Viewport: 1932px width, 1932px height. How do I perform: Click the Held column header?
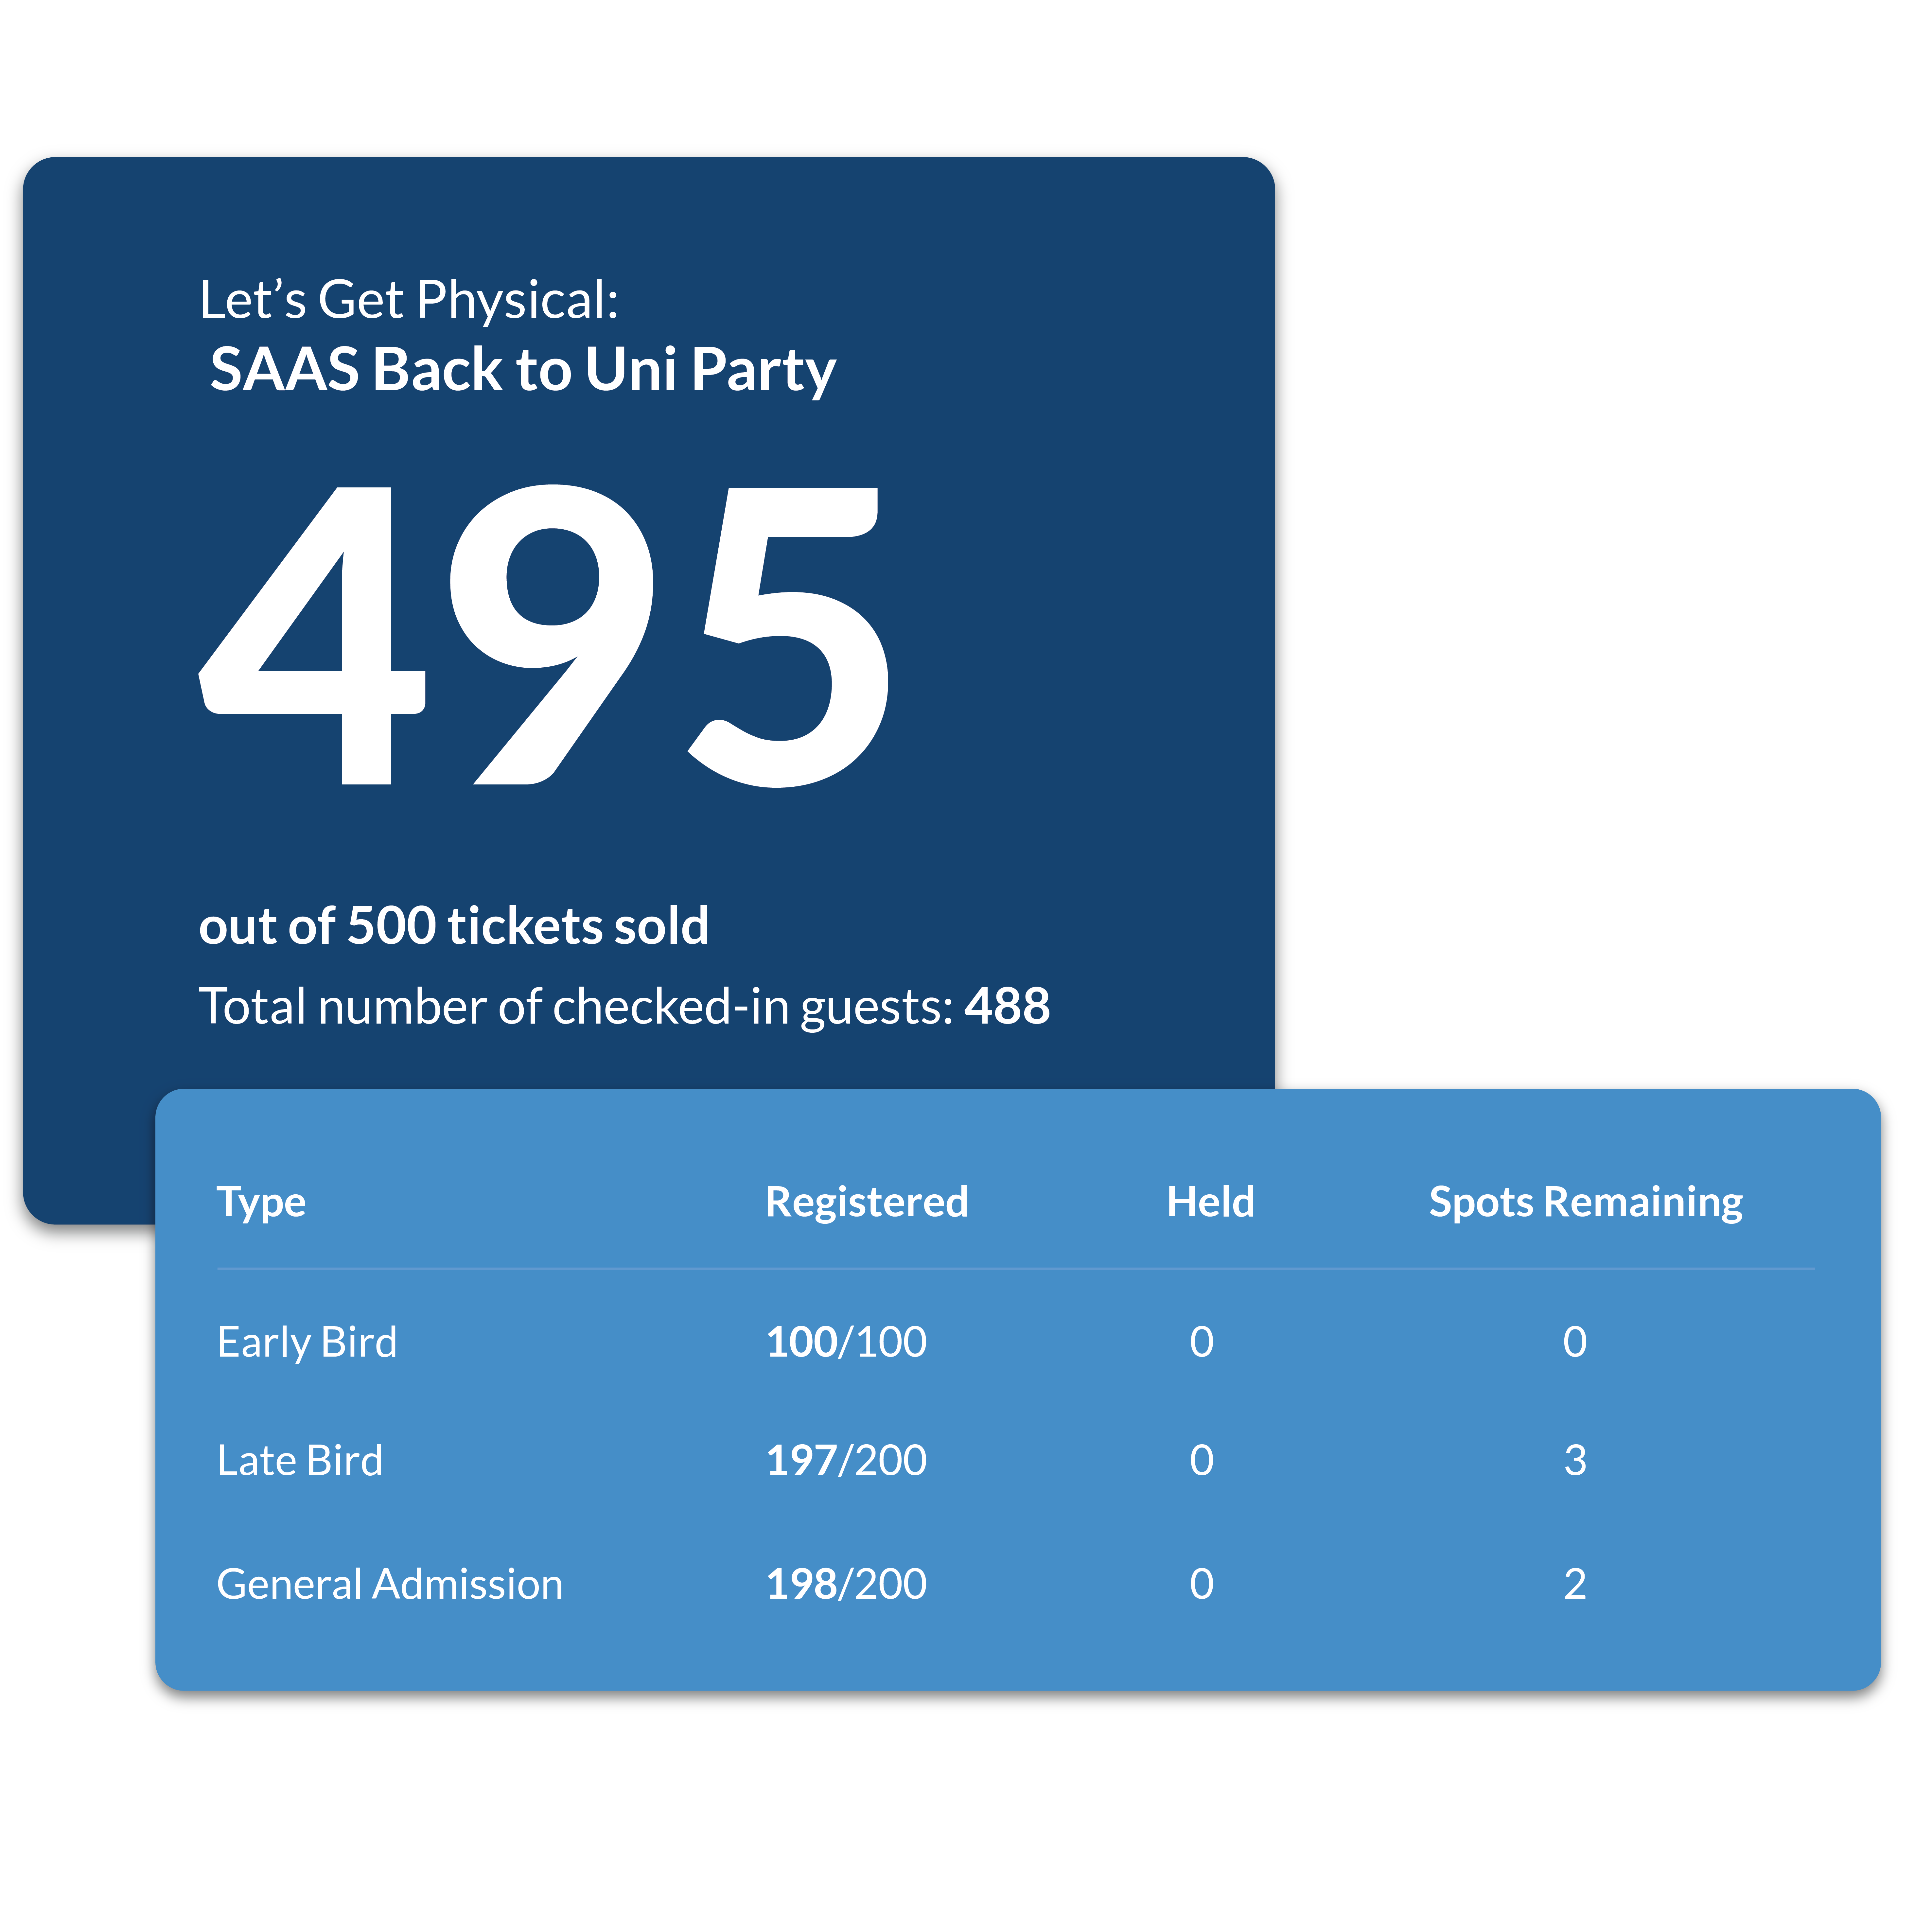1210,1202
